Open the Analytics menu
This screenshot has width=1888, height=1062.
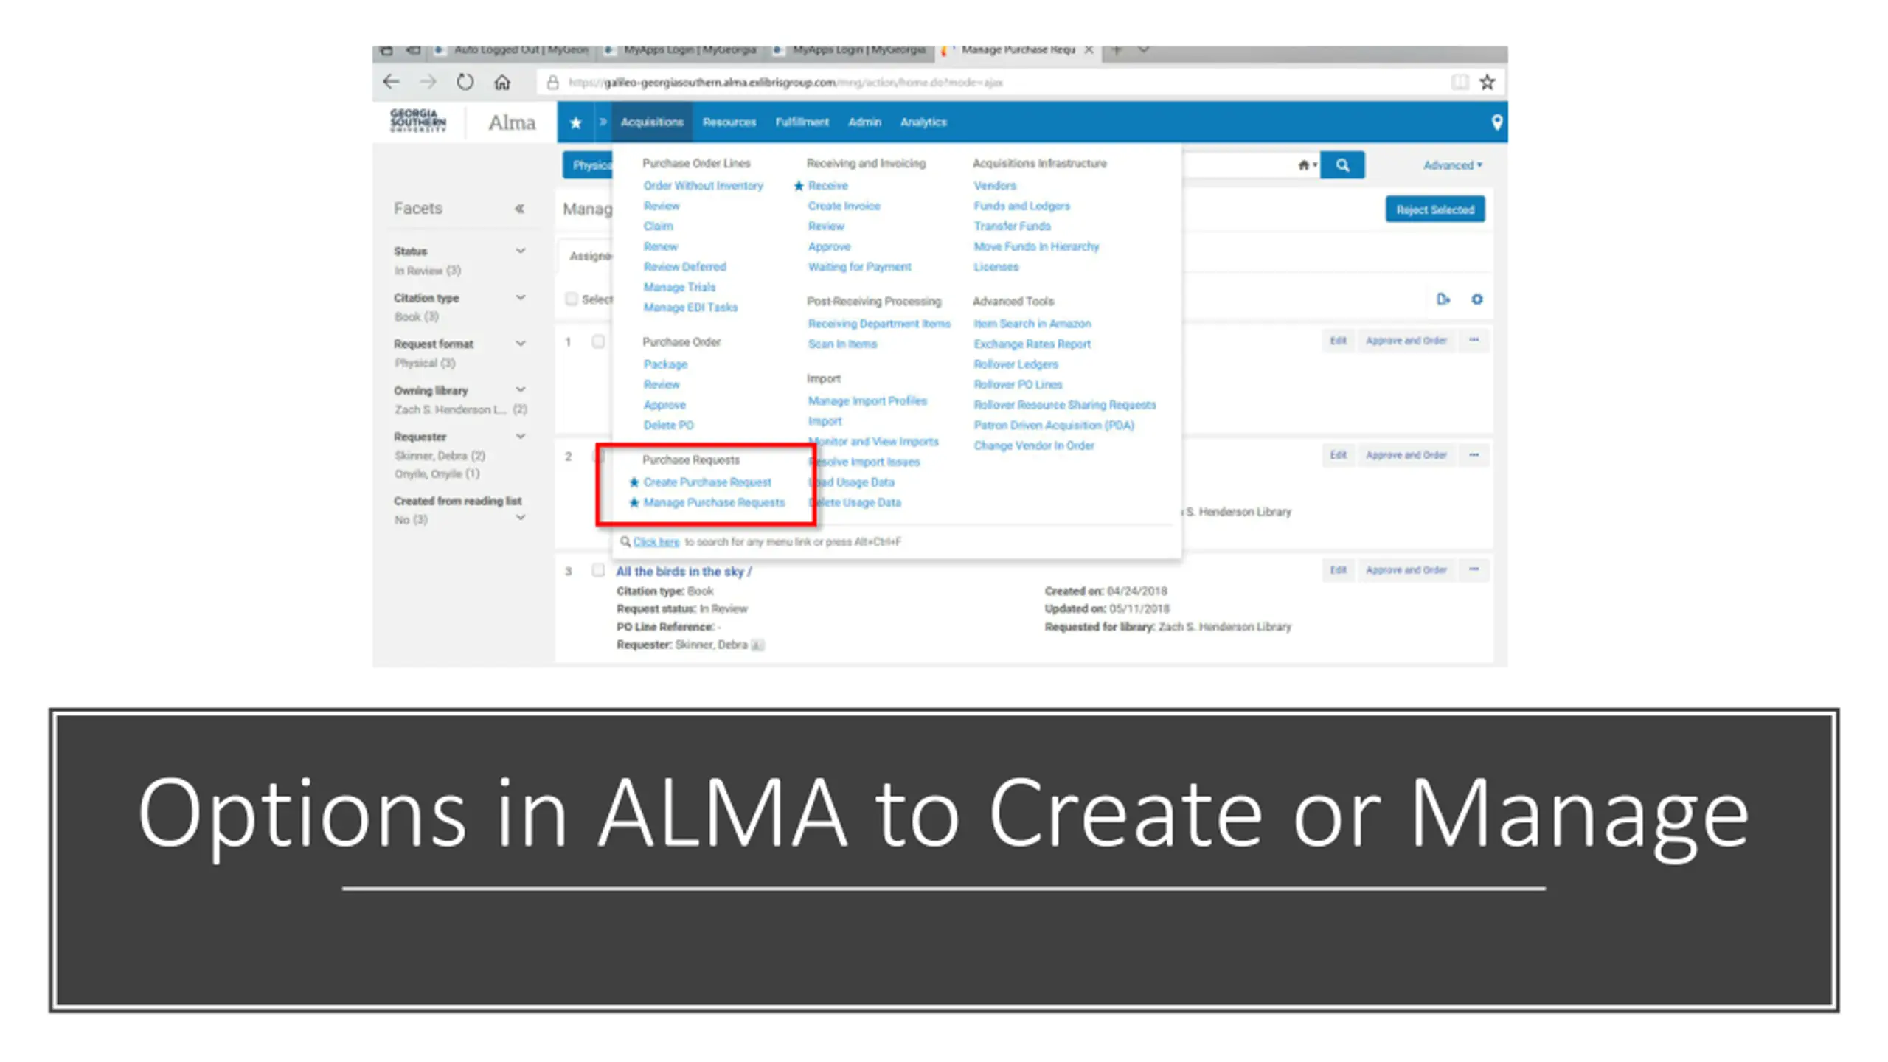923,122
